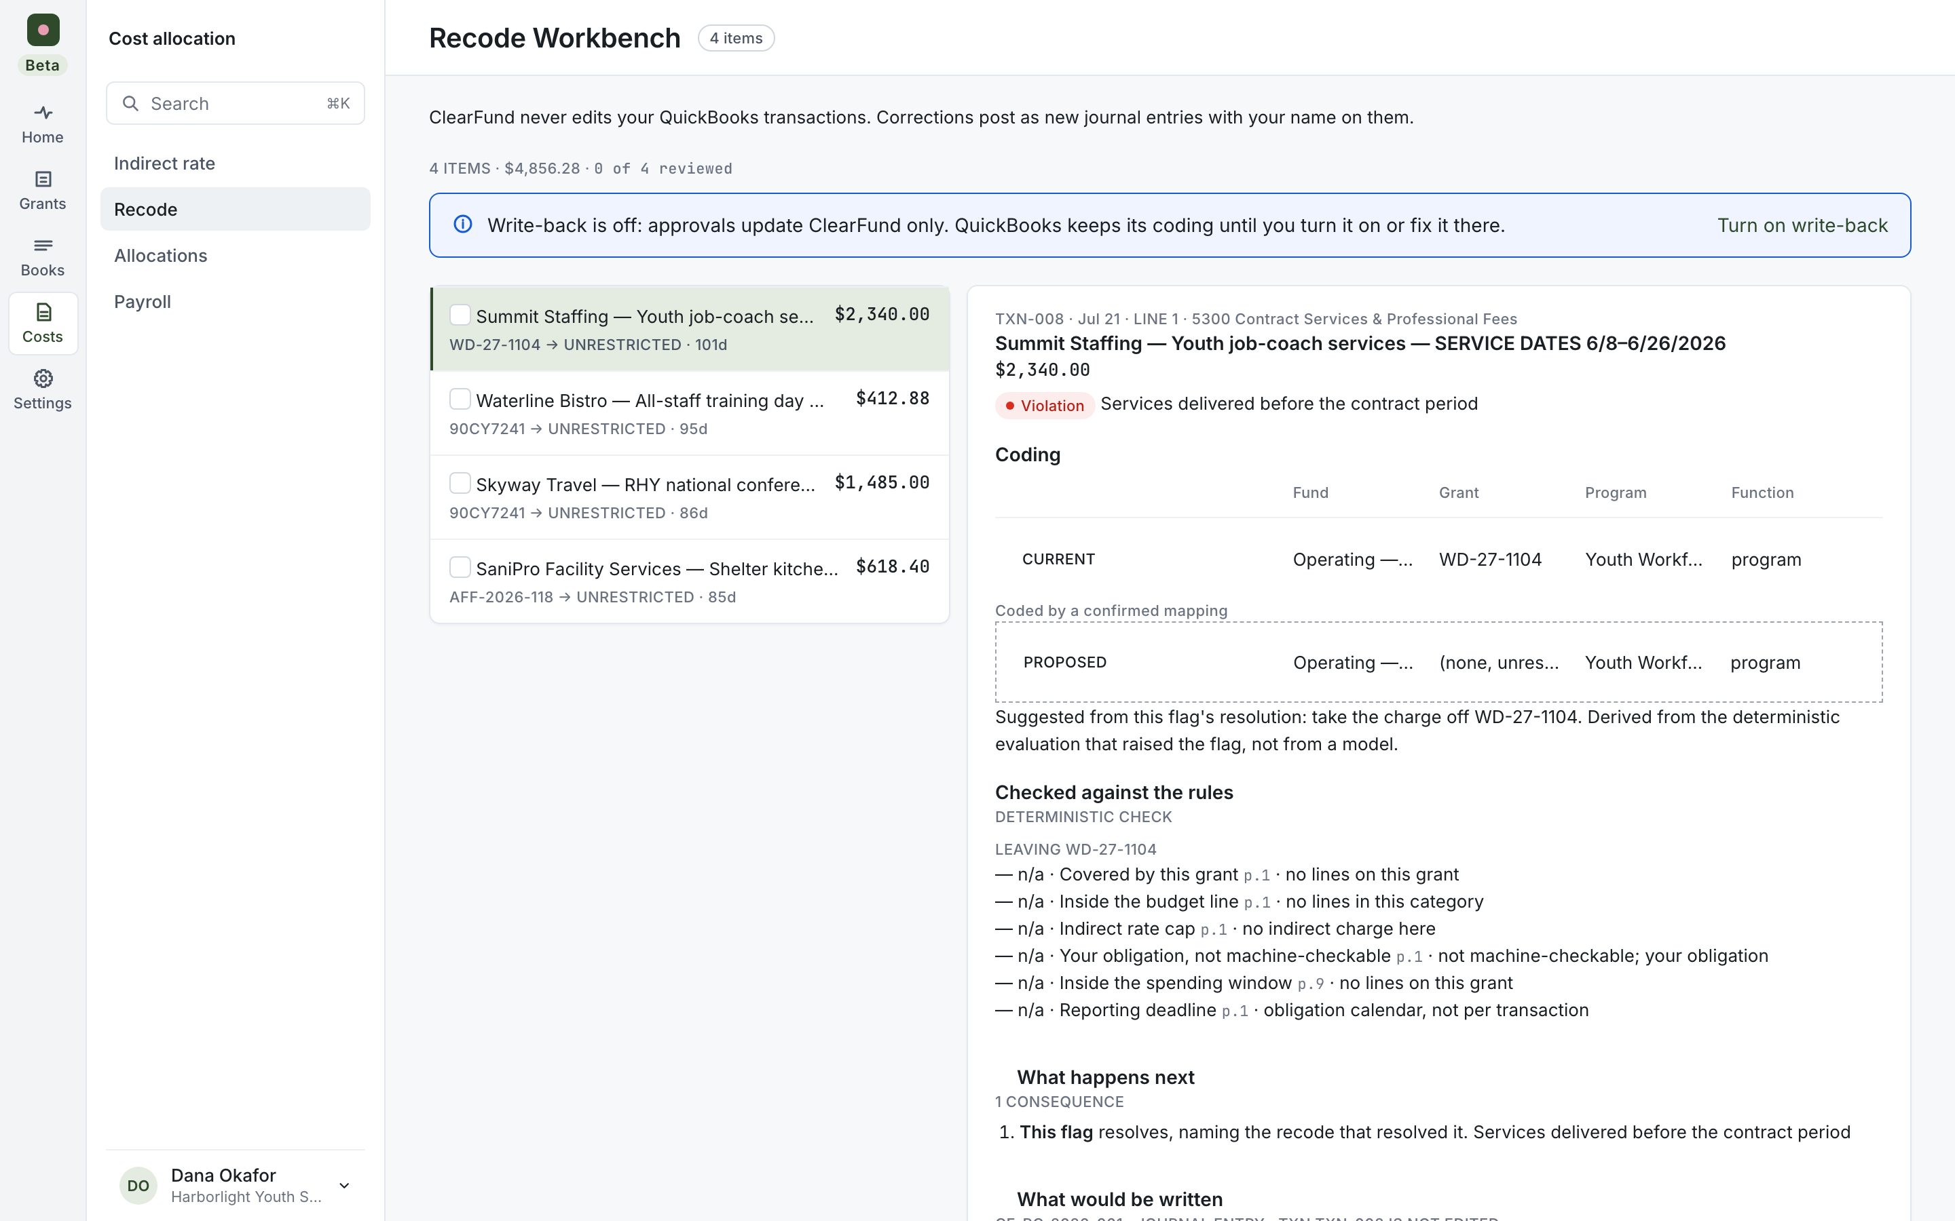Open Settings with the gear icon
Viewport: 1955px width, 1221px height.
[x=43, y=378]
